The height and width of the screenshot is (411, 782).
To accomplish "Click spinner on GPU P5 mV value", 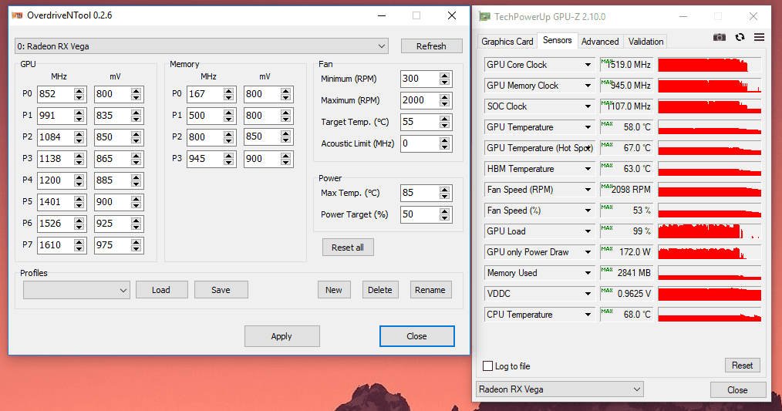I will pyautogui.click(x=137, y=202).
